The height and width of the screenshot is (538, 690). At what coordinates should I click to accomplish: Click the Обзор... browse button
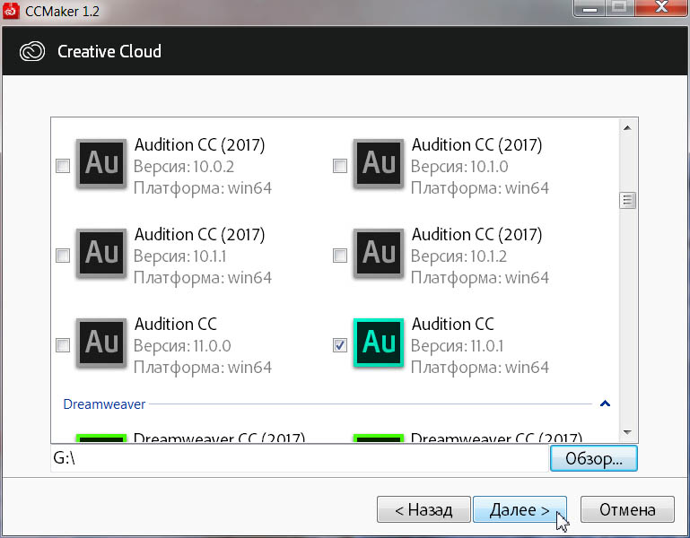coord(593,458)
